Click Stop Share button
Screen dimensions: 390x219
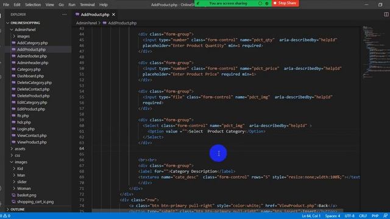285,3
